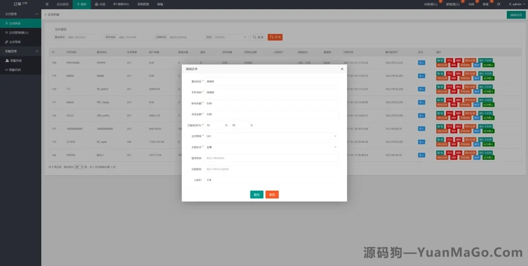Image resolution: width=528 pixels, height=266 pixels.
Task: Open the 状态 filter dropdown in search bar
Action: (230, 38)
